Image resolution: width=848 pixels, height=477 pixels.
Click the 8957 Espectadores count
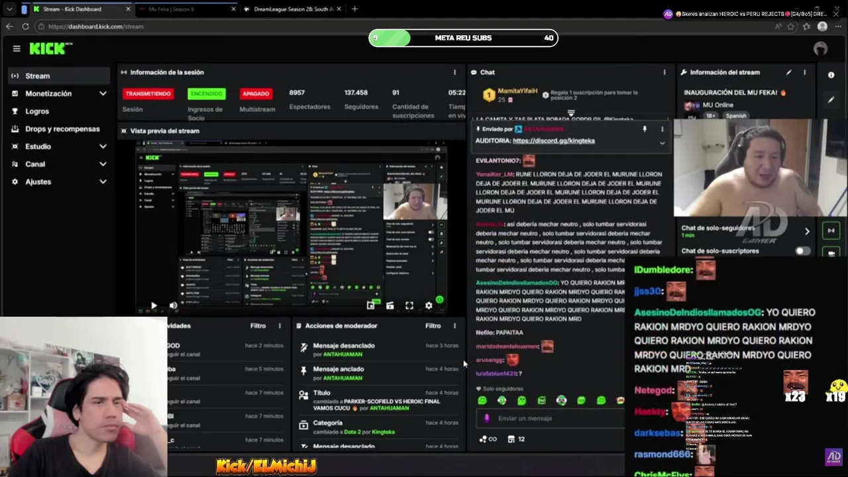pos(297,93)
